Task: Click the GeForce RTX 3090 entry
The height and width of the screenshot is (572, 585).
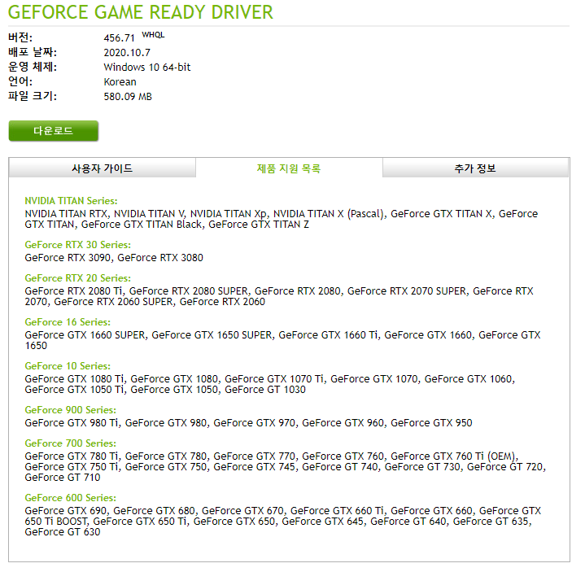Action: [x=68, y=258]
